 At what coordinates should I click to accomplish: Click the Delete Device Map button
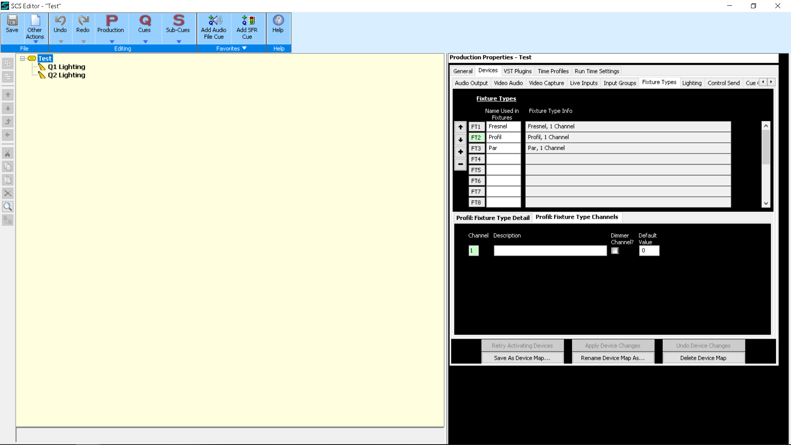point(703,358)
